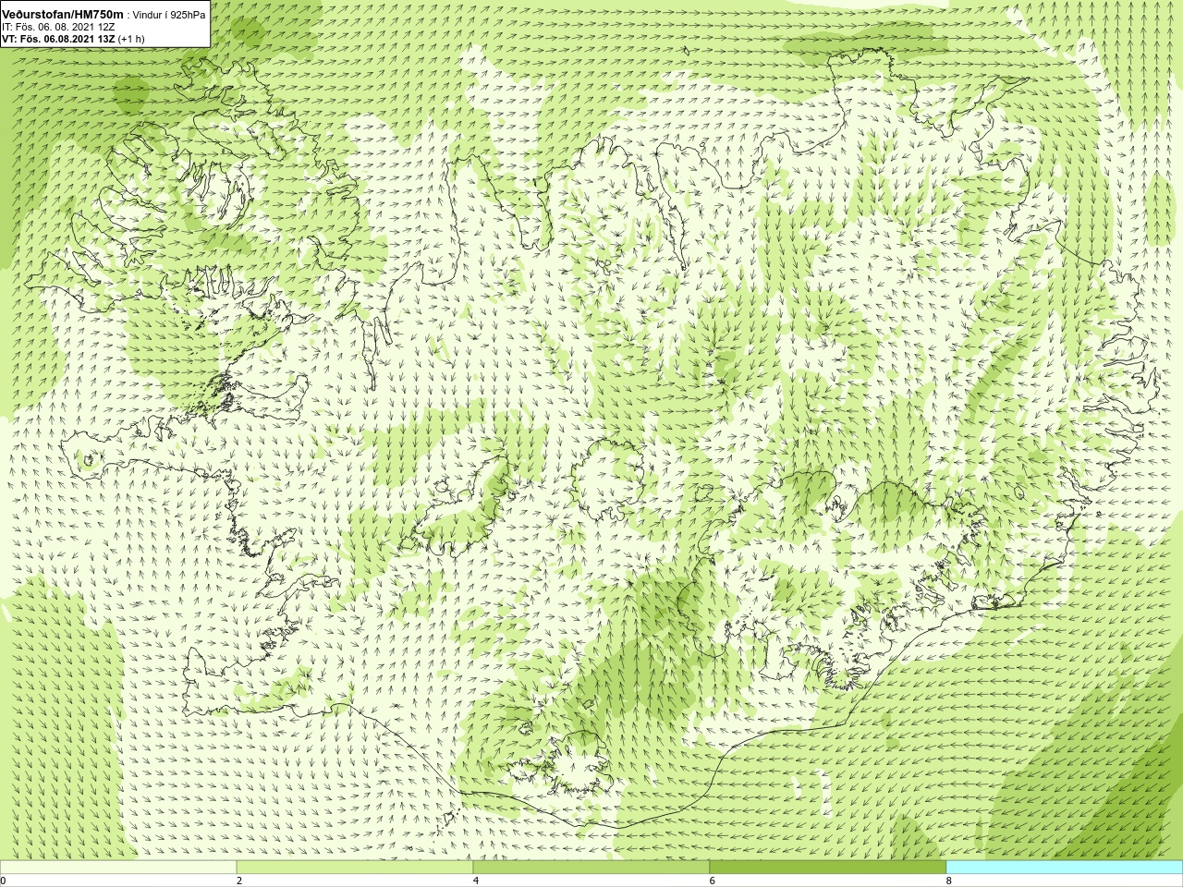Image resolution: width=1183 pixels, height=887 pixels.
Task: Click the light green 2–4 legend block
Action: [x=355, y=868]
